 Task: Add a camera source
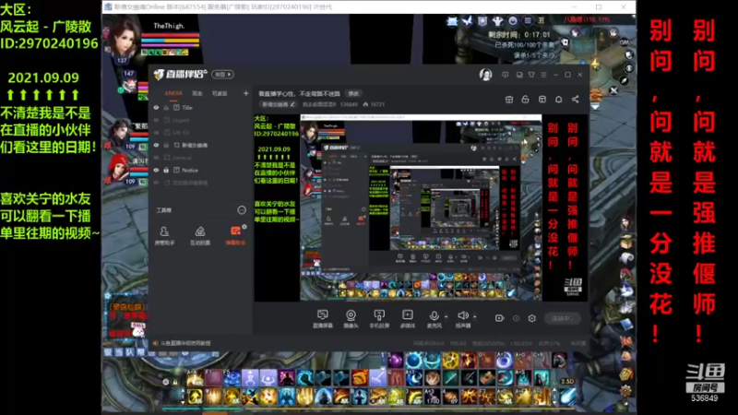[x=351, y=318]
